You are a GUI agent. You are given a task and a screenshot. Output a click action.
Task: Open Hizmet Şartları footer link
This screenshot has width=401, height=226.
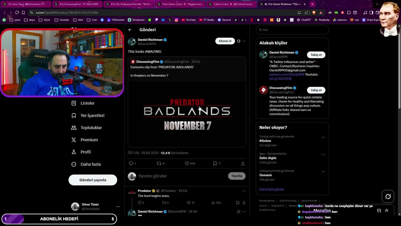pos(267,201)
